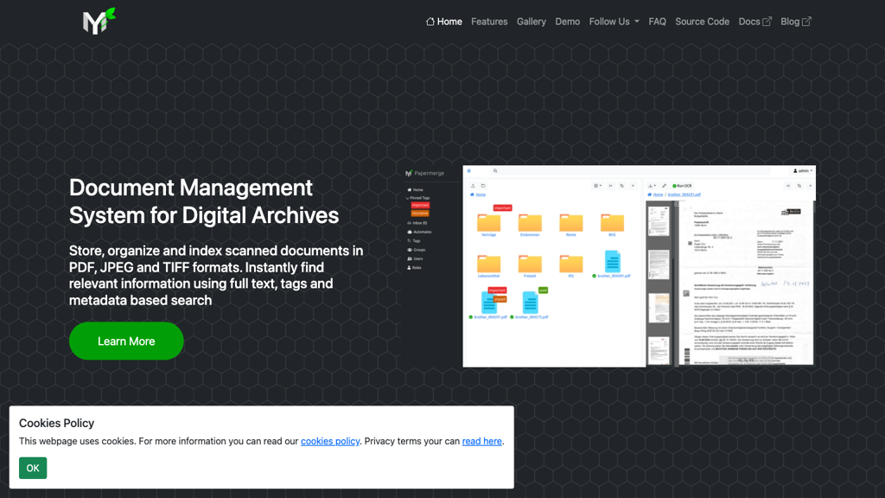The height and width of the screenshot is (498, 885).
Task: Click the red 'important' pinned tag in sidebar
Action: click(420, 205)
